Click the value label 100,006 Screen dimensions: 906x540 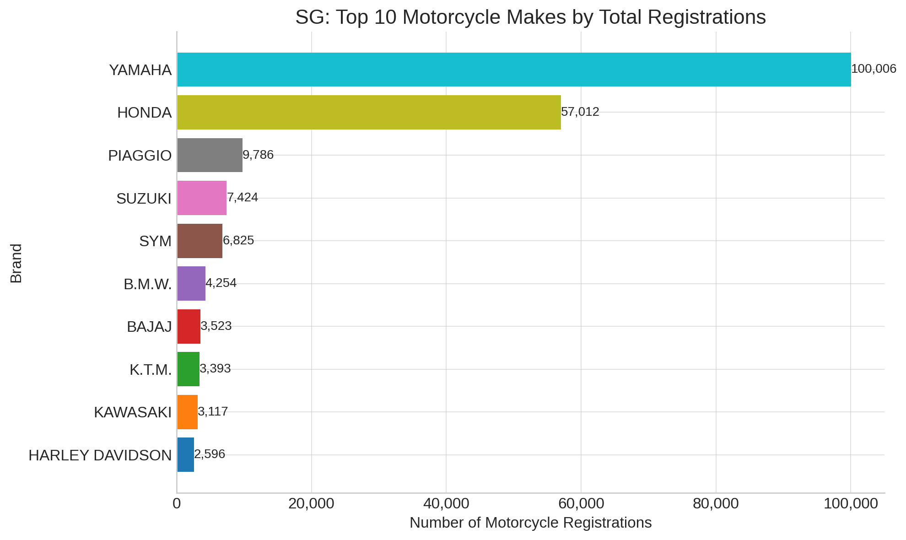pyautogui.click(x=874, y=69)
